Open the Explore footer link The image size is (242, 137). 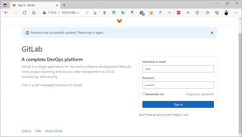26,131
